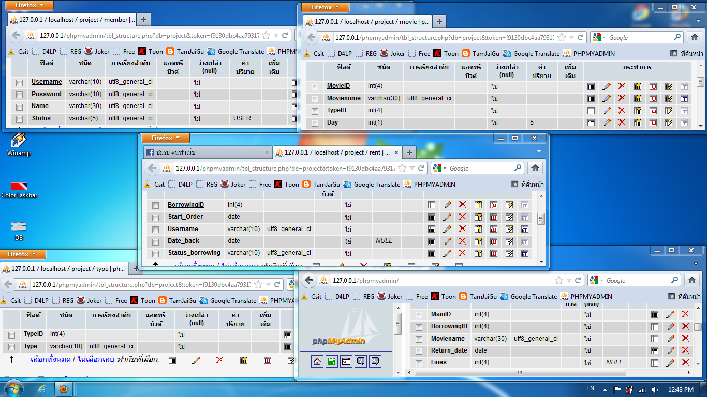Click ไม่เลือกเลย link below the type table

click(x=94, y=360)
